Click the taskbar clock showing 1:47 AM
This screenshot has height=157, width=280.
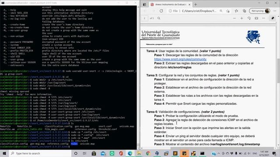tap(264, 153)
